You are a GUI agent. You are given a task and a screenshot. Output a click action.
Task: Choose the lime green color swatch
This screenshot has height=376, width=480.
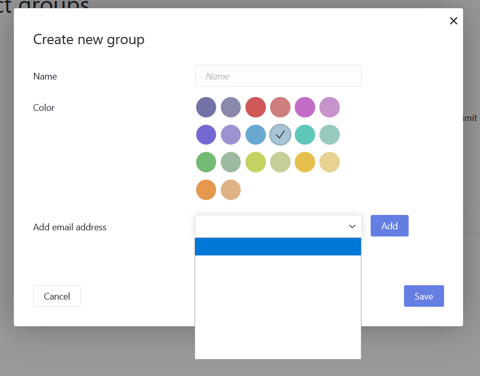255,162
